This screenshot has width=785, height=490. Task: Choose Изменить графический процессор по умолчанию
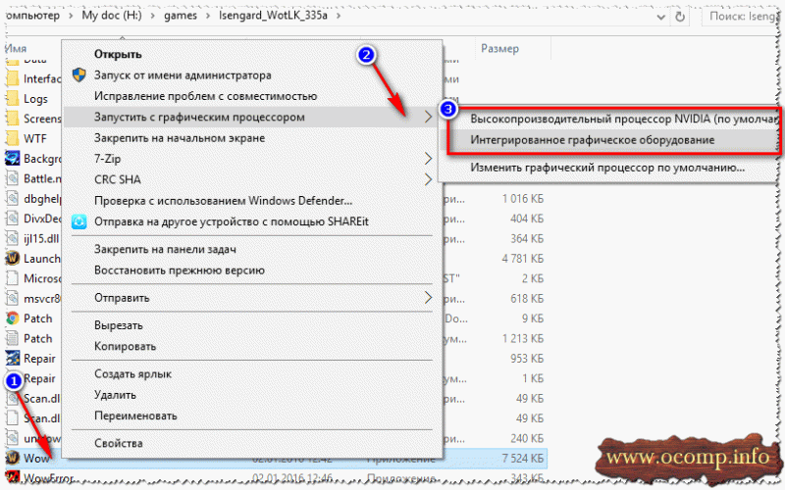coord(608,168)
